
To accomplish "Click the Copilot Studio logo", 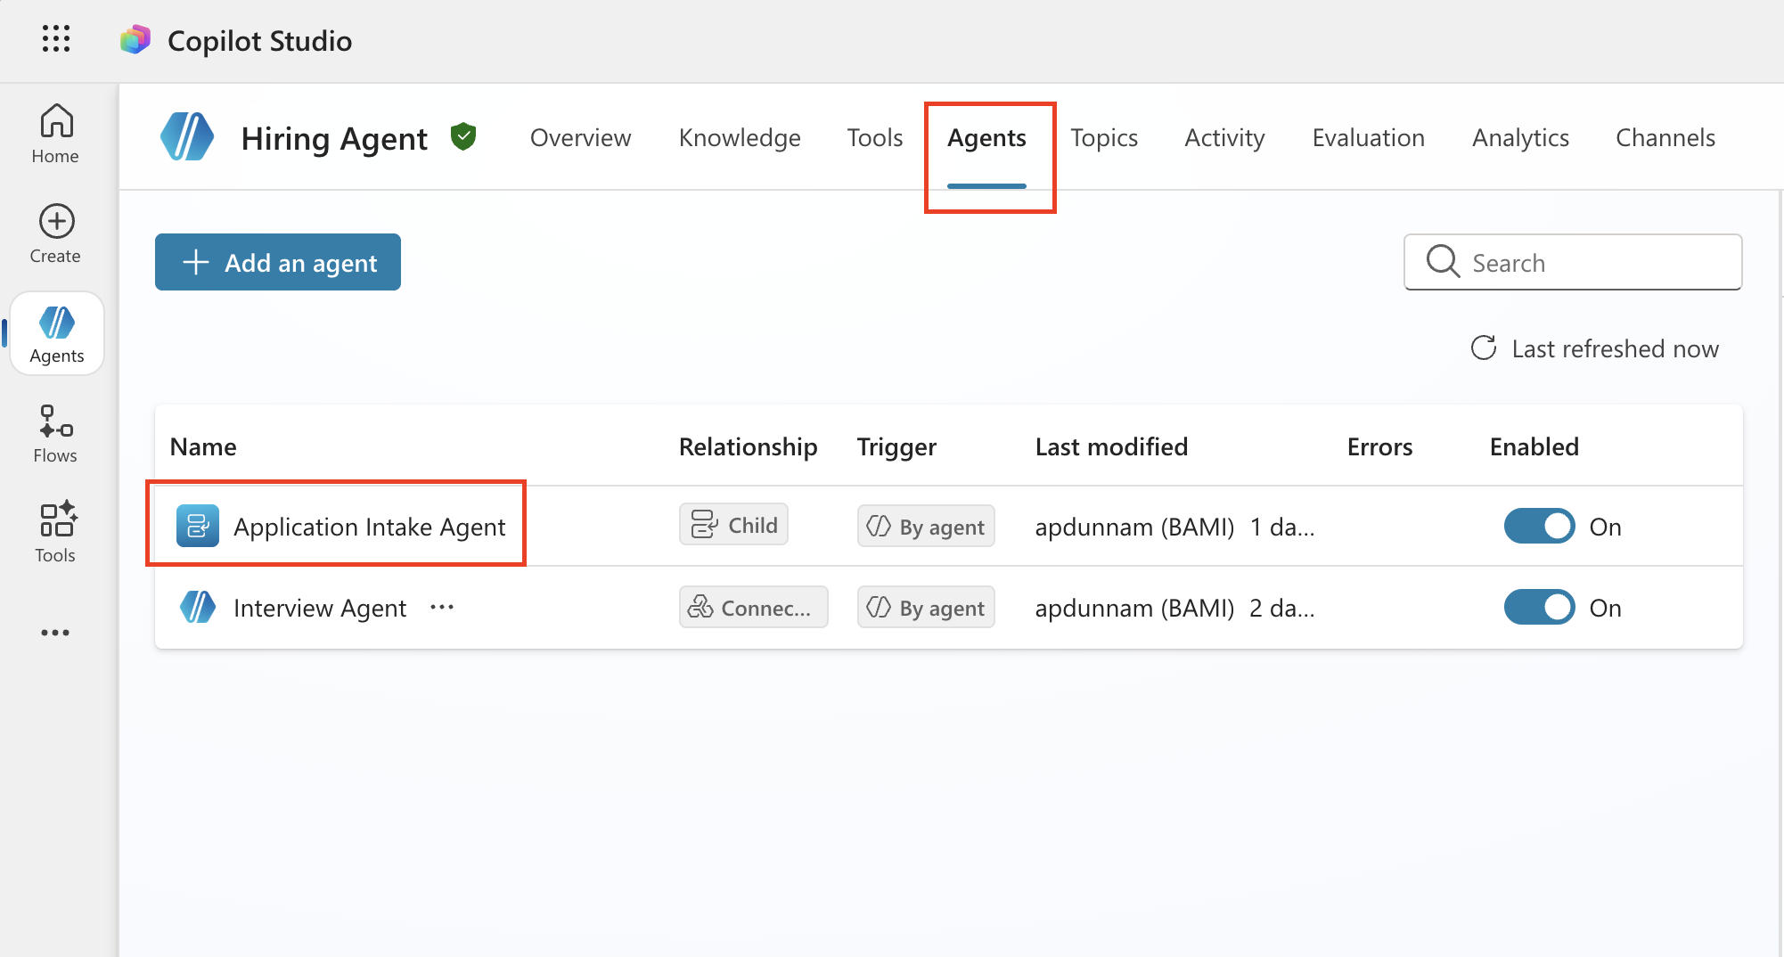I will pyautogui.click(x=135, y=40).
